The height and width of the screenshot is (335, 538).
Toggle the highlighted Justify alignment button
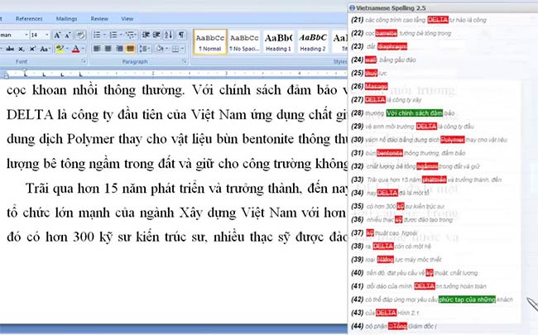click(130, 49)
